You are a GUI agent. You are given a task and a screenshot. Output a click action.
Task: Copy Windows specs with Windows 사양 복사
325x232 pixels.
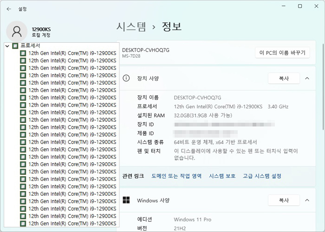point(284,200)
